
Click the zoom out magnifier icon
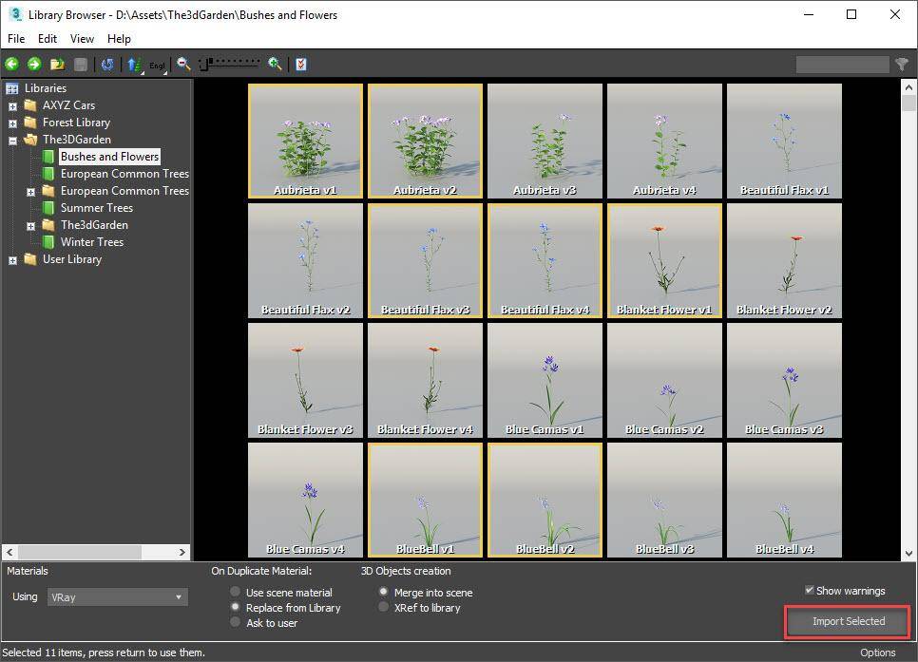pyautogui.click(x=183, y=65)
